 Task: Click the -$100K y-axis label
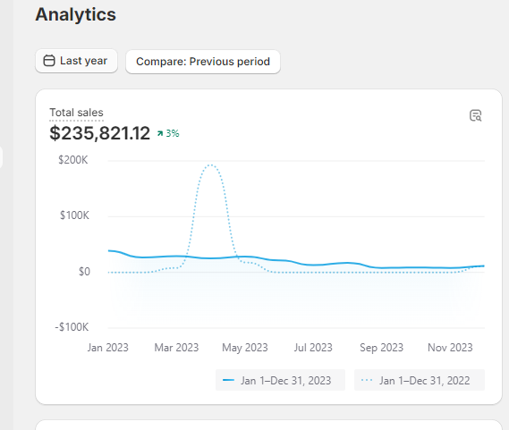coord(72,327)
